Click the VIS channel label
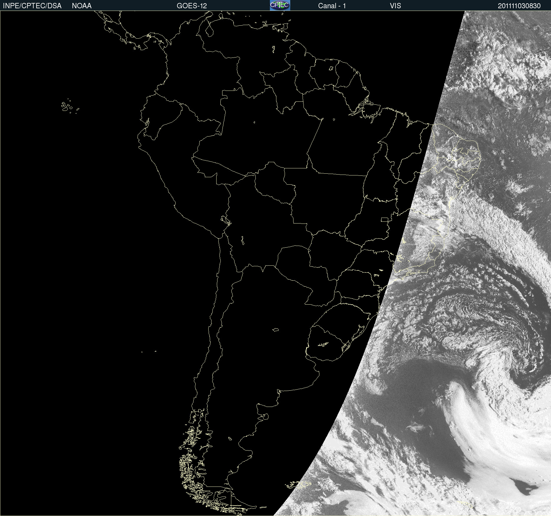Screen dimensions: 551x516 click(x=395, y=6)
